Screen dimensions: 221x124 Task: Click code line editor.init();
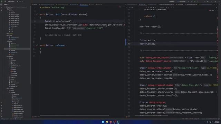[x=148, y=44]
